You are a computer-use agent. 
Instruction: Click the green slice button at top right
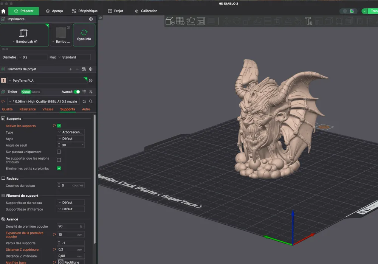[373, 11]
